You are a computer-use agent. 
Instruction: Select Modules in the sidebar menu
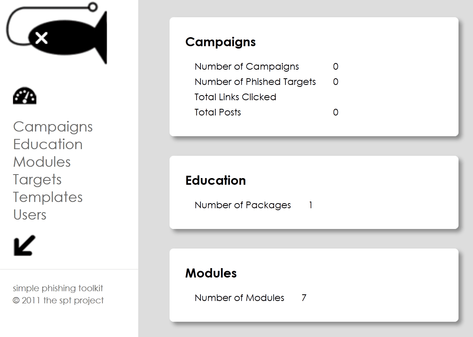[42, 162]
